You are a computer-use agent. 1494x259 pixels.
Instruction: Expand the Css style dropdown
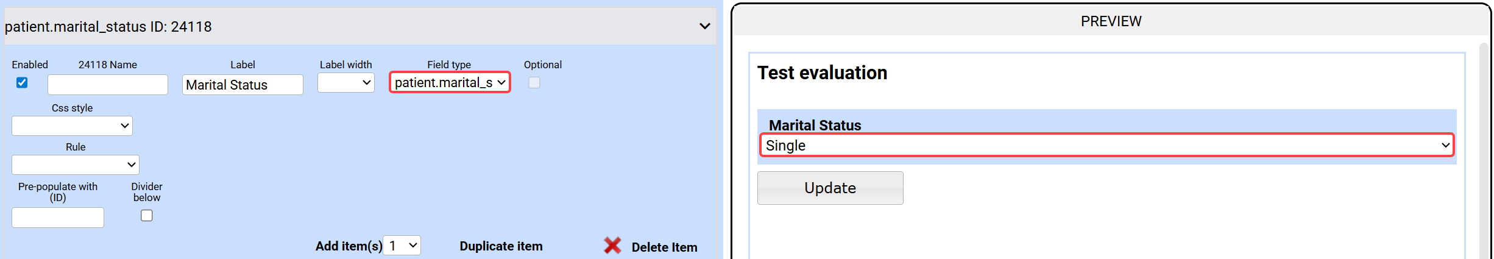coord(72,126)
